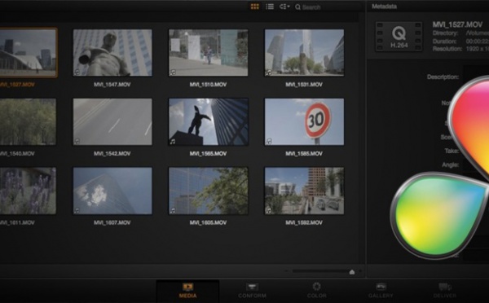Select the MVI_1531.MOV skyscraper clip
This screenshot has height=303, width=489.
(304, 53)
